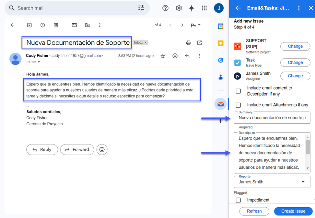Image resolution: width=315 pixels, height=218 pixels.
Task: Open the add-on three-dot menu
Action: point(299,8)
